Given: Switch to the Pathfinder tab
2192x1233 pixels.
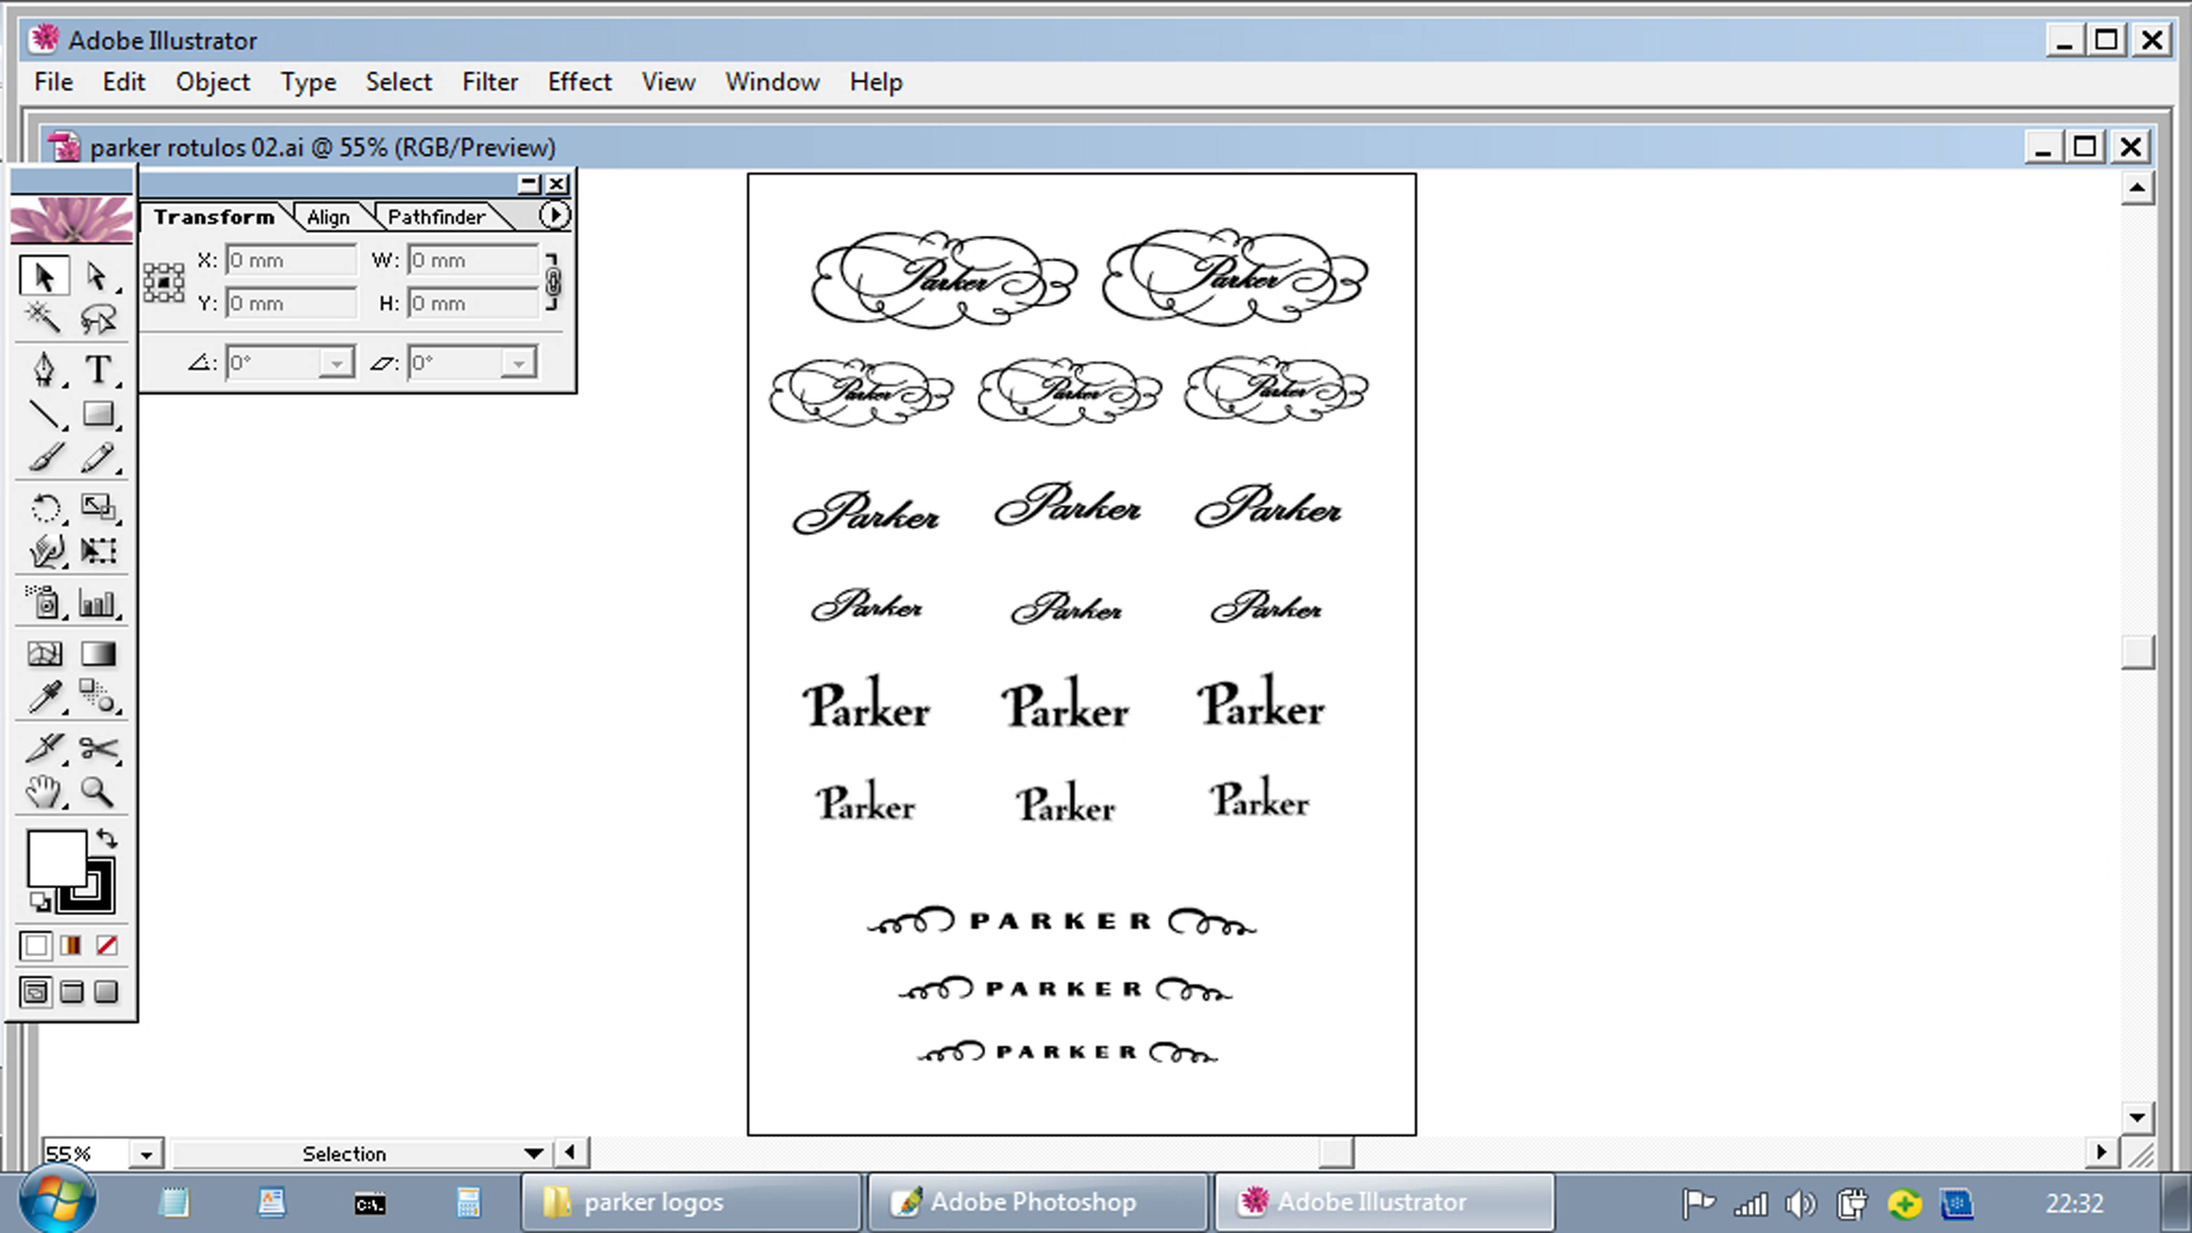Looking at the screenshot, I should pos(436,217).
